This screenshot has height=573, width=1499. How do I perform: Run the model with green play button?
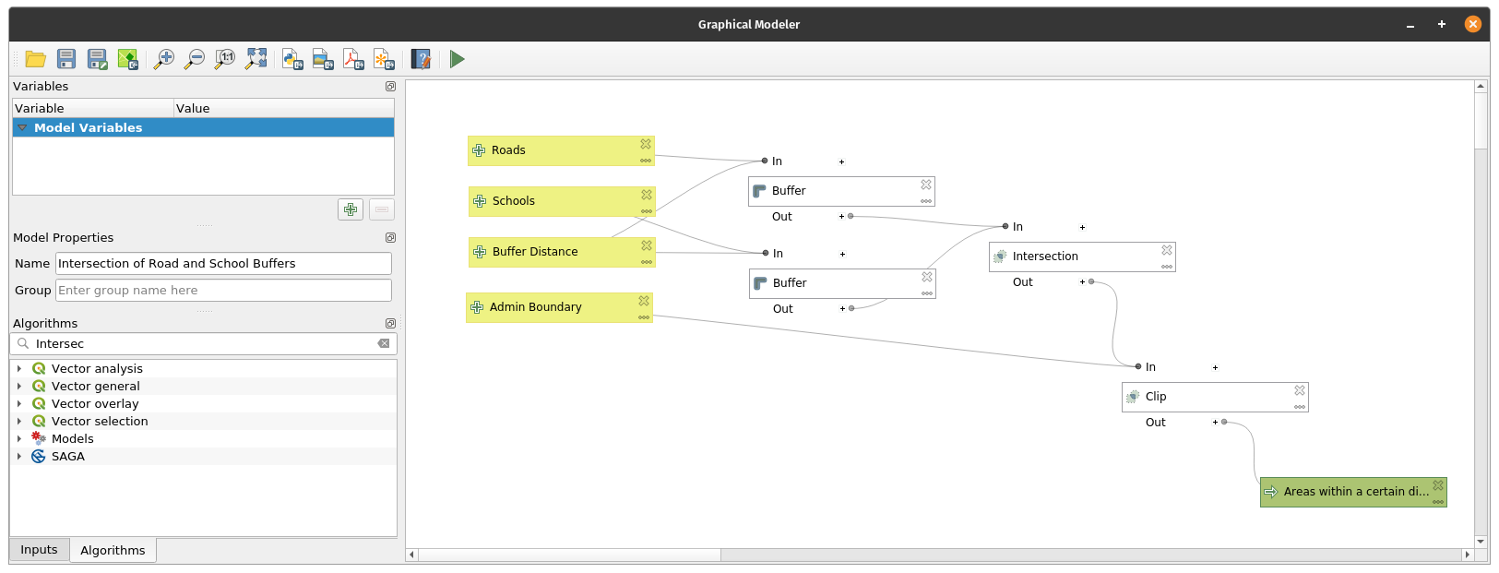(x=458, y=59)
